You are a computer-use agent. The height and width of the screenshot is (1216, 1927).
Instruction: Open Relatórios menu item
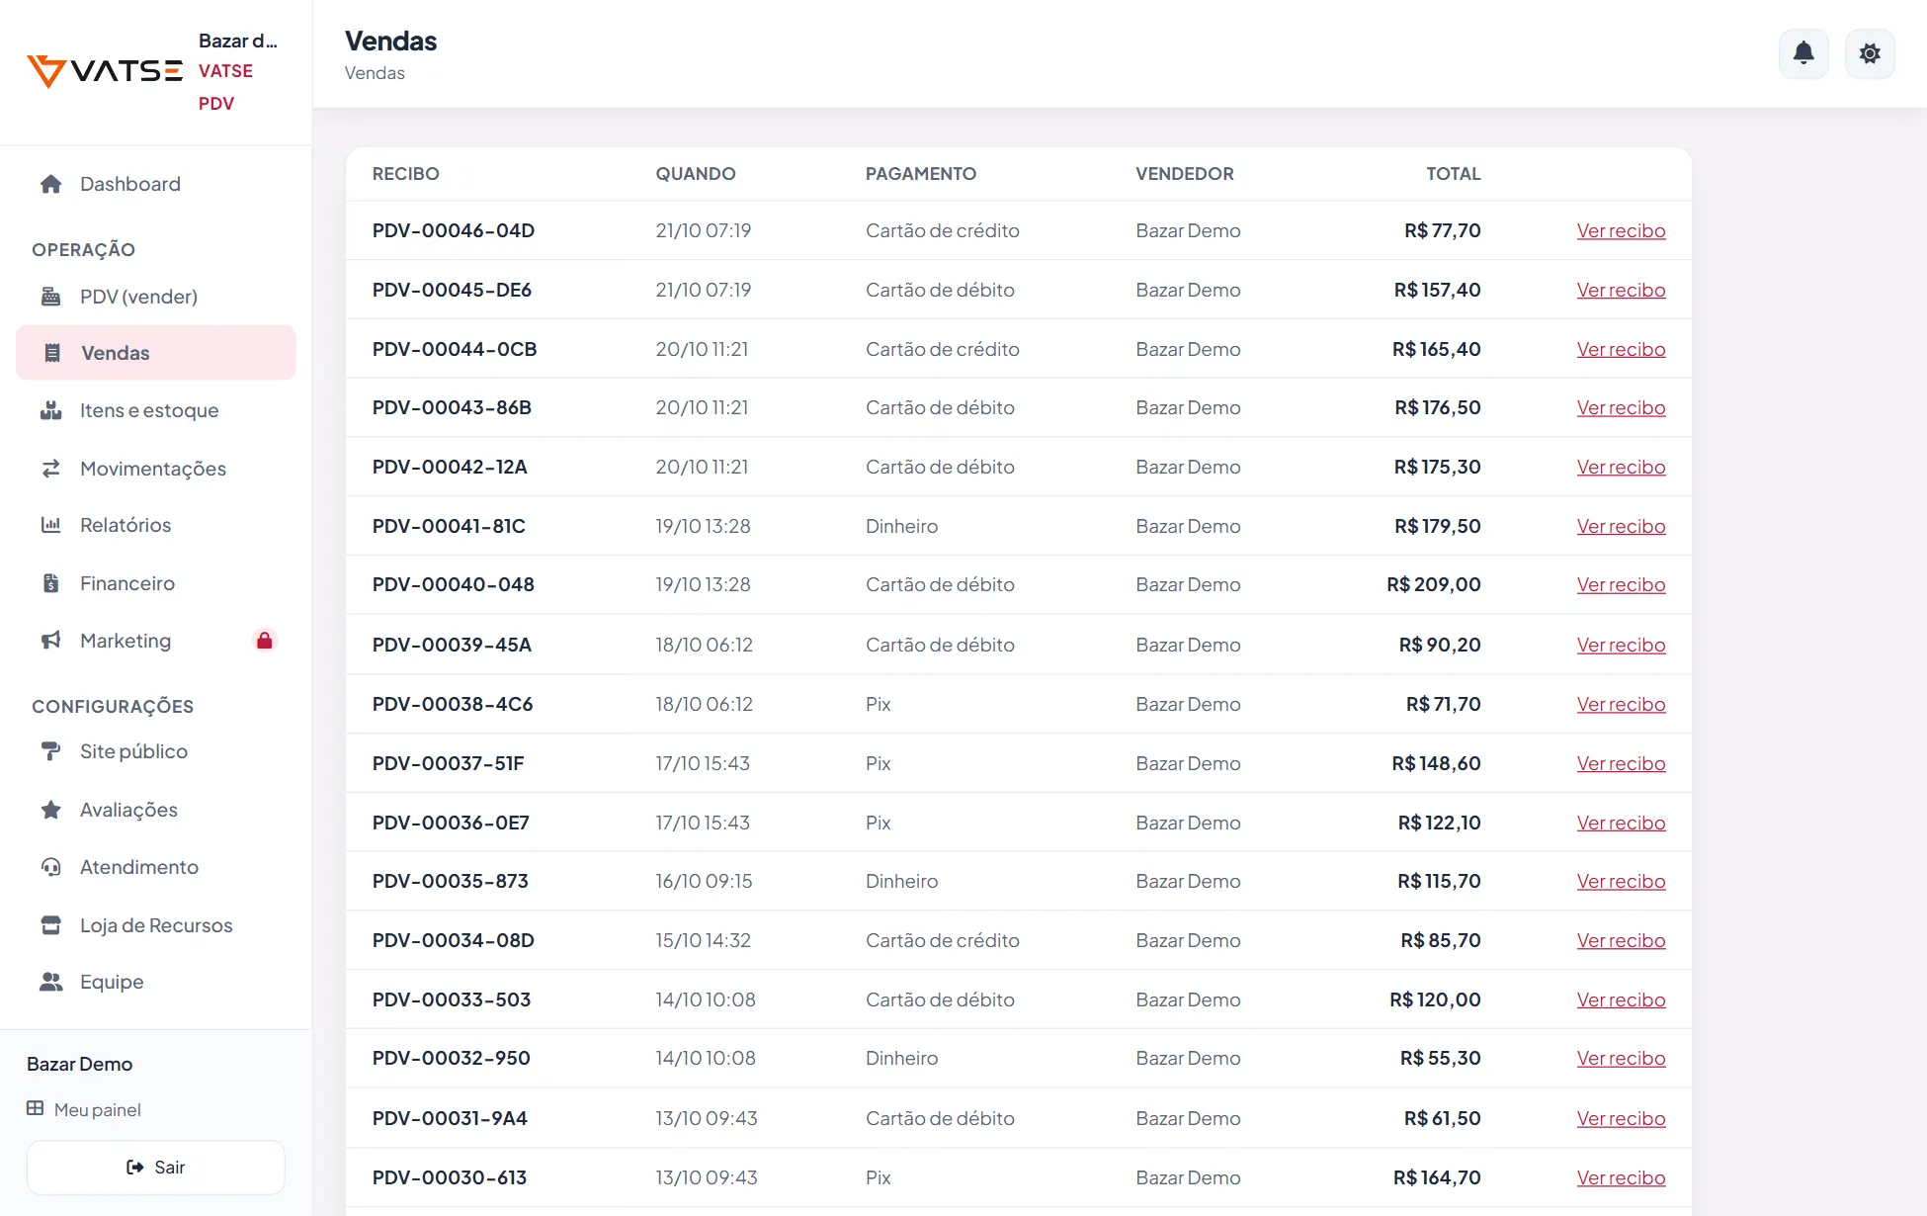156,525
